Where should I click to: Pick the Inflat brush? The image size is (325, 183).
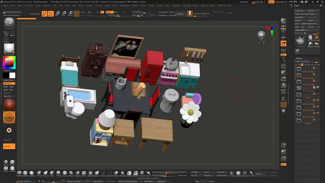pyautogui.click(x=52, y=173)
